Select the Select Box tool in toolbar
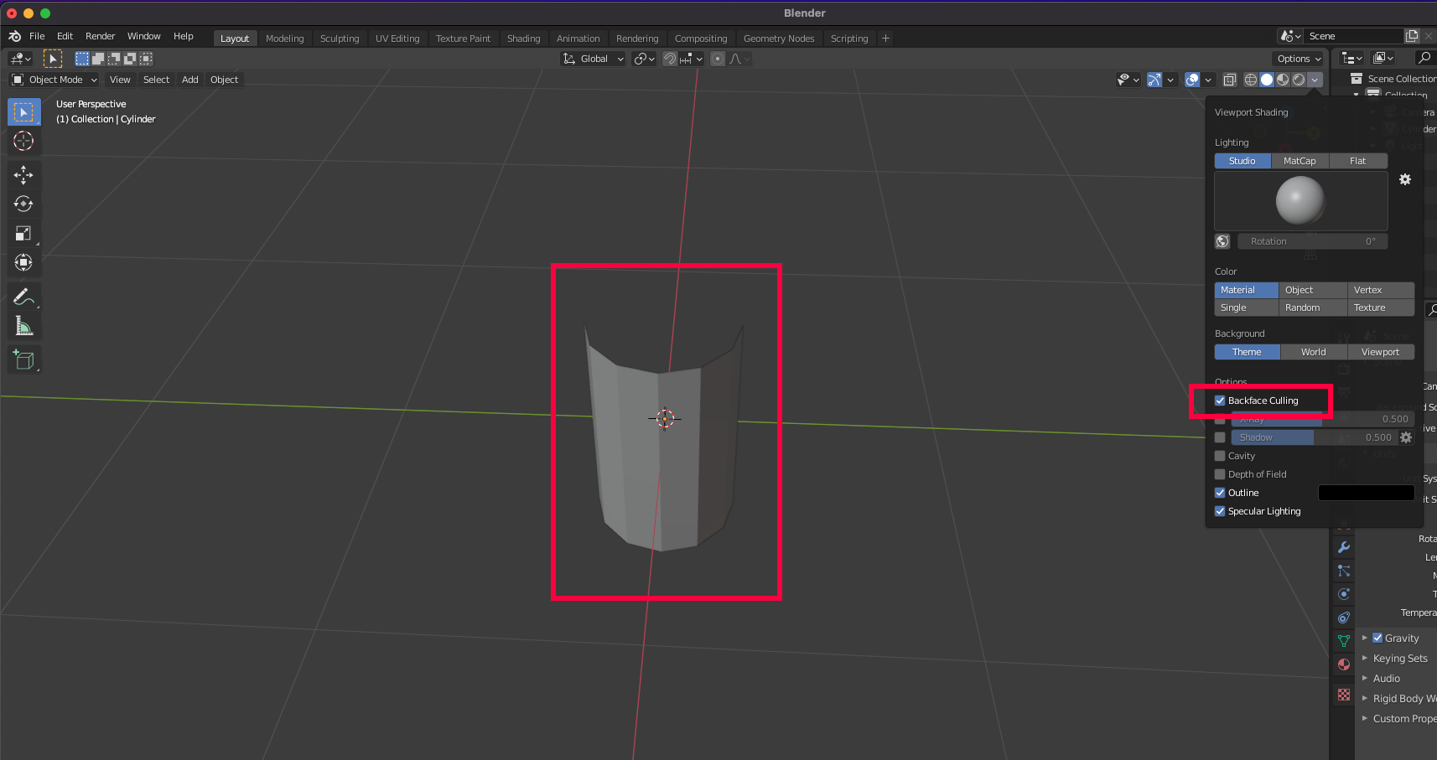The image size is (1437, 760). [x=23, y=112]
